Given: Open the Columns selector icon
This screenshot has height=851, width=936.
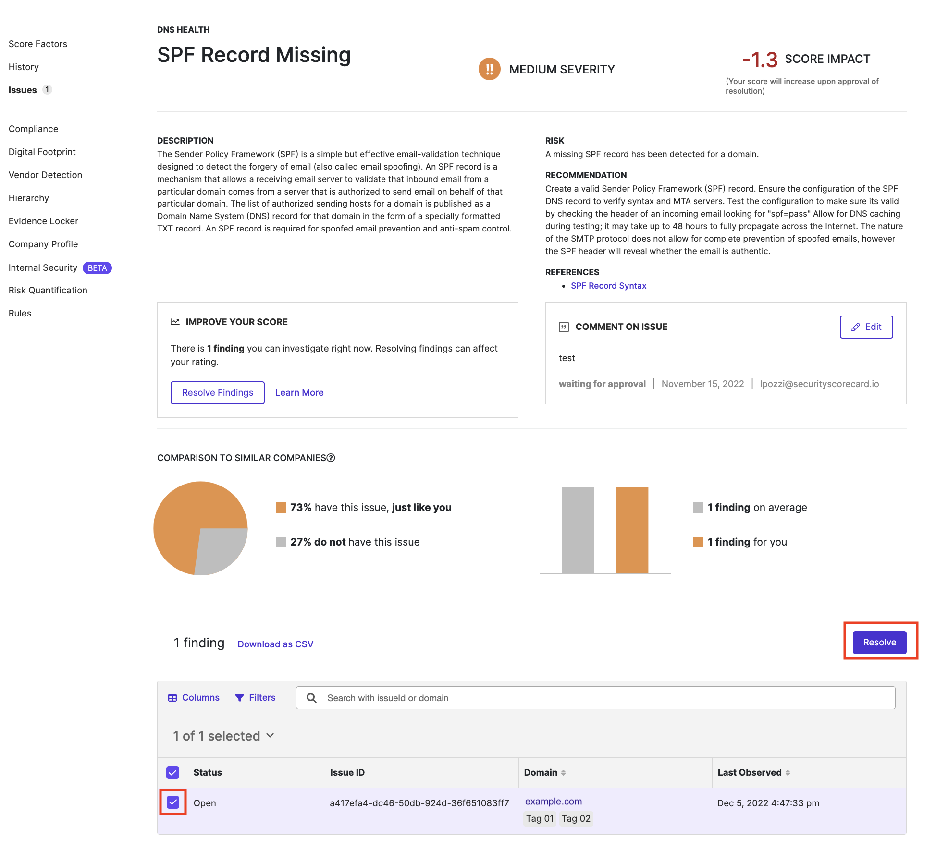Looking at the screenshot, I should (x=173, y=697).
